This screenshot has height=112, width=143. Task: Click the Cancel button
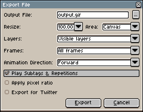point(122,103)
